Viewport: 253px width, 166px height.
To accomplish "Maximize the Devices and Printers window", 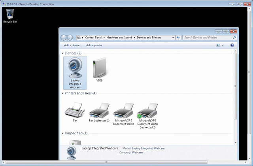I will (x=226, y=31).
